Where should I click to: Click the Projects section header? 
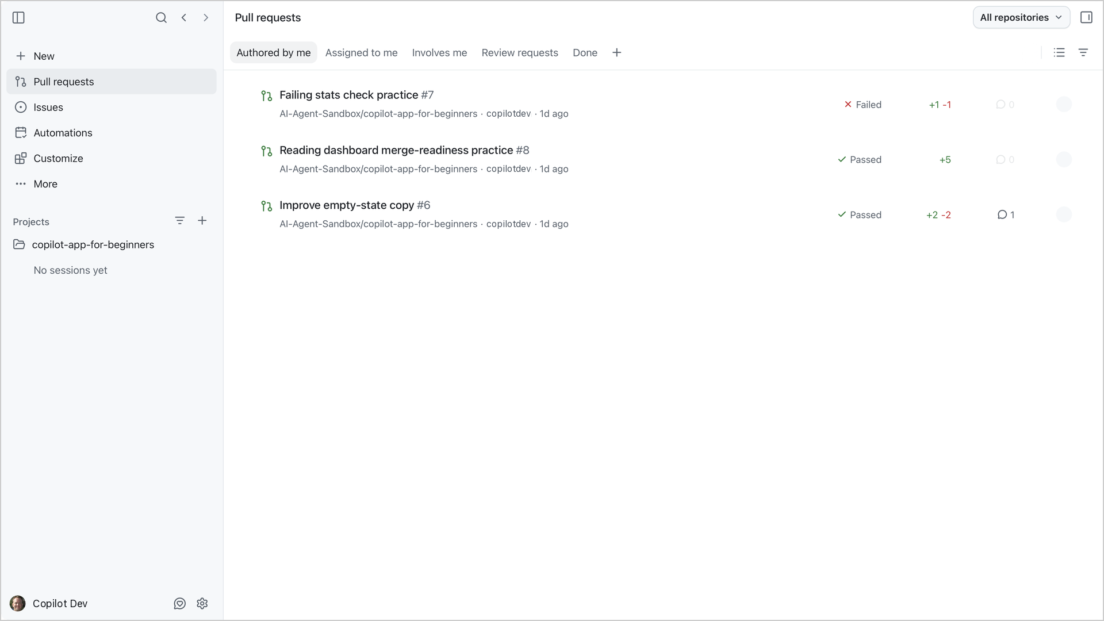tap(31, 222)
